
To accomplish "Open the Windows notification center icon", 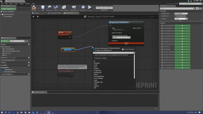I will pos(200,112).
